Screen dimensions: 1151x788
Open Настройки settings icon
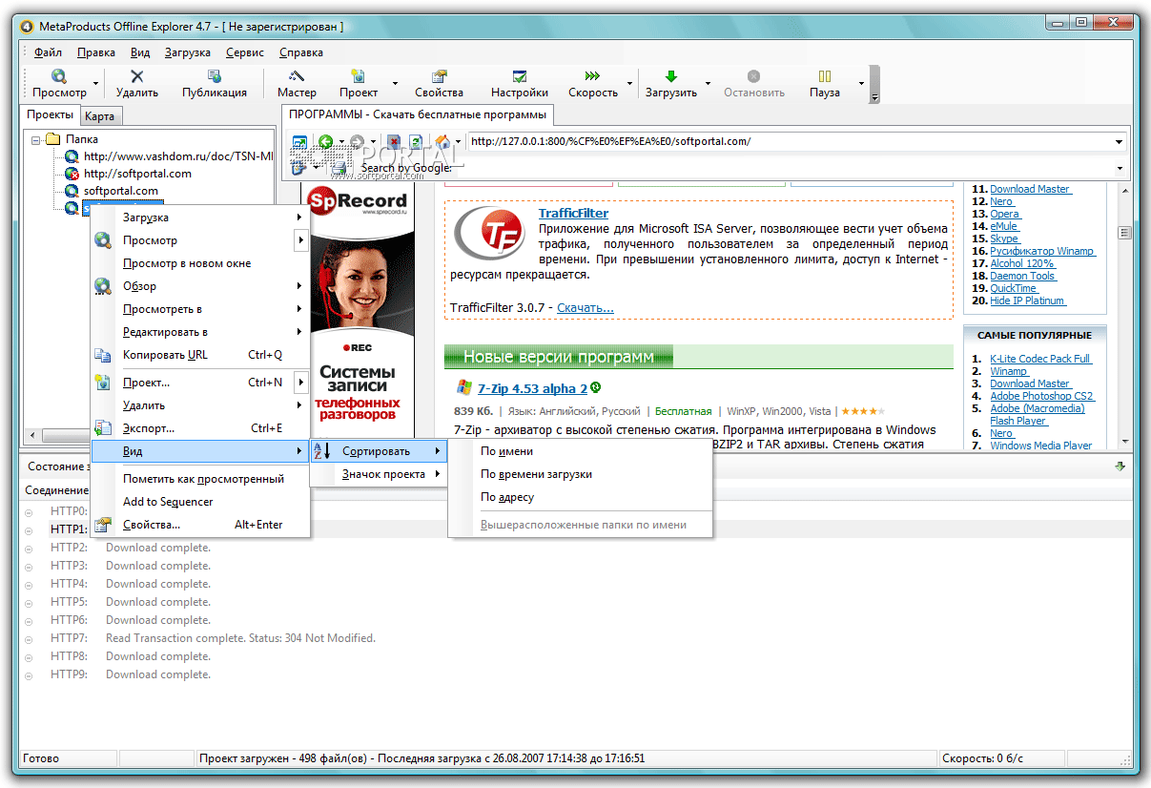point(520,76)
